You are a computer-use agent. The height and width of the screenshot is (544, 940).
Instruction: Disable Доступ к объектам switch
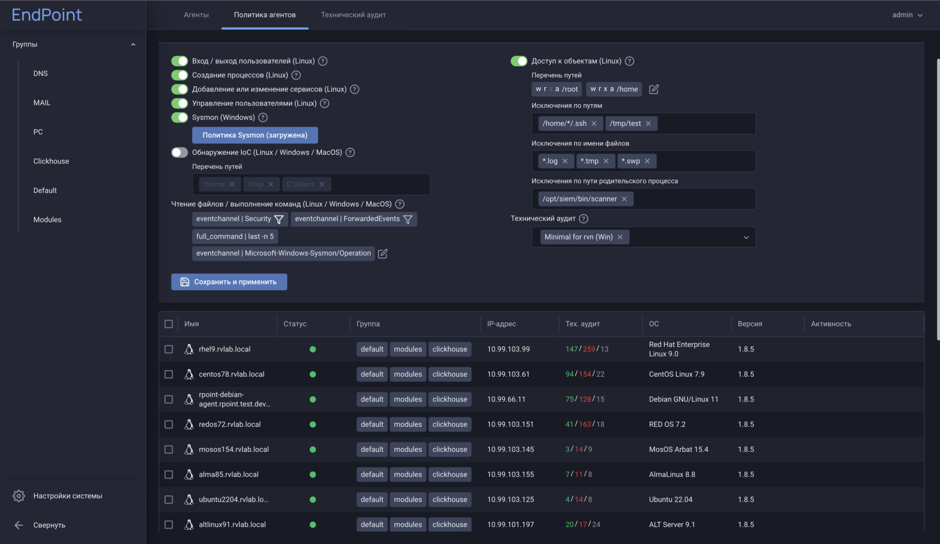[519, 61]
